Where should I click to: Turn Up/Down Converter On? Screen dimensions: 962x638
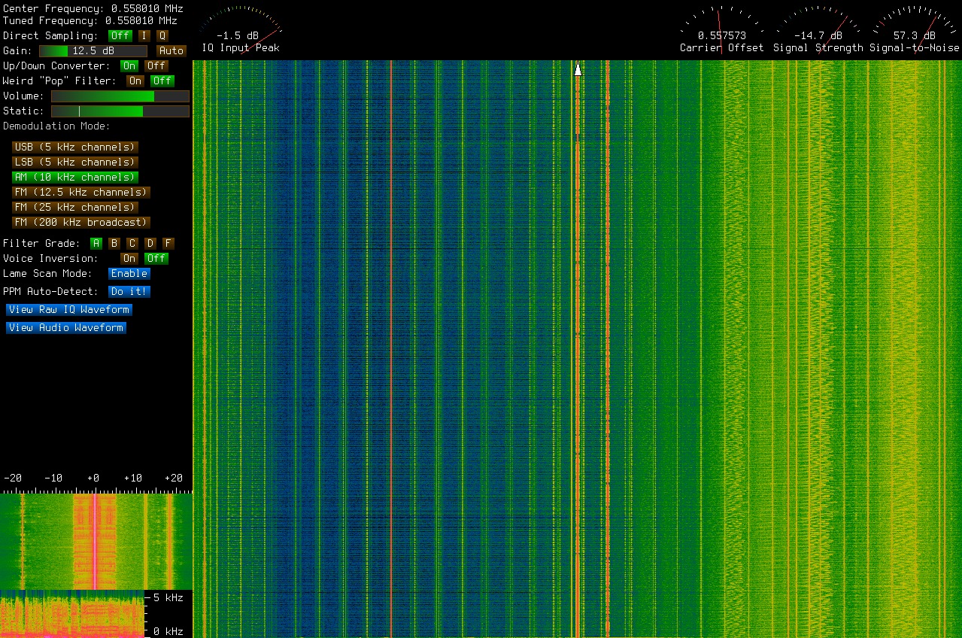point(129,65)
